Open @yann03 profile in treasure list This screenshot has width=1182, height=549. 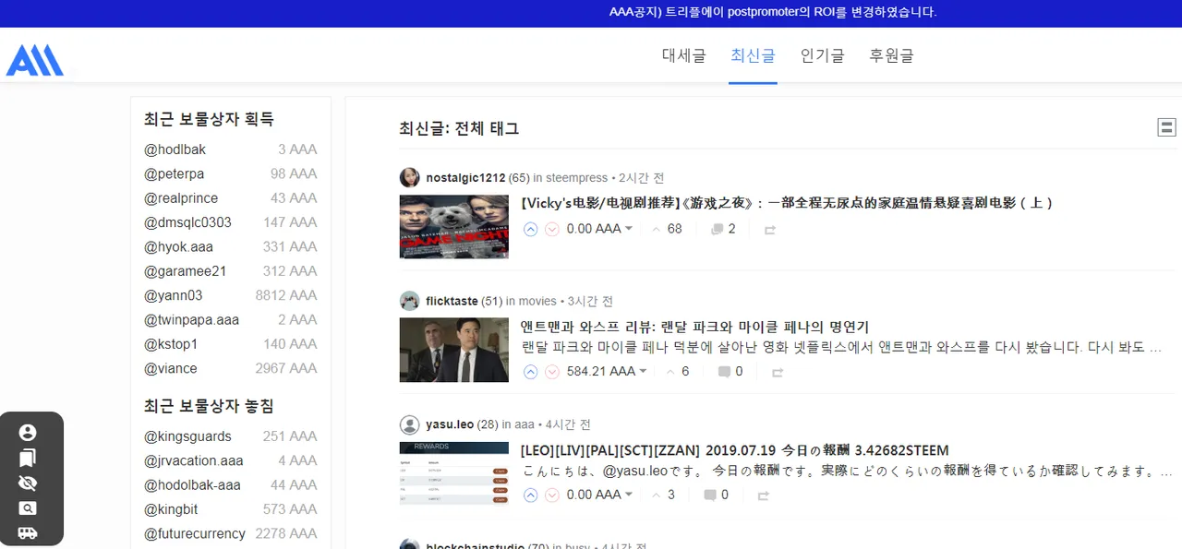tap(173, 295)
